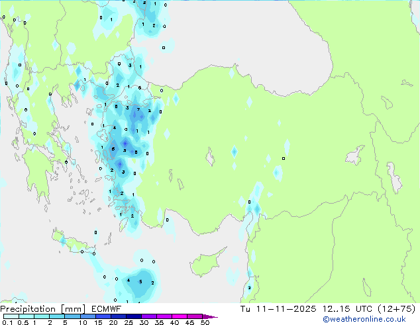
Task: Click the '12..15 UTC' time range text
Action: pos(347,309)
